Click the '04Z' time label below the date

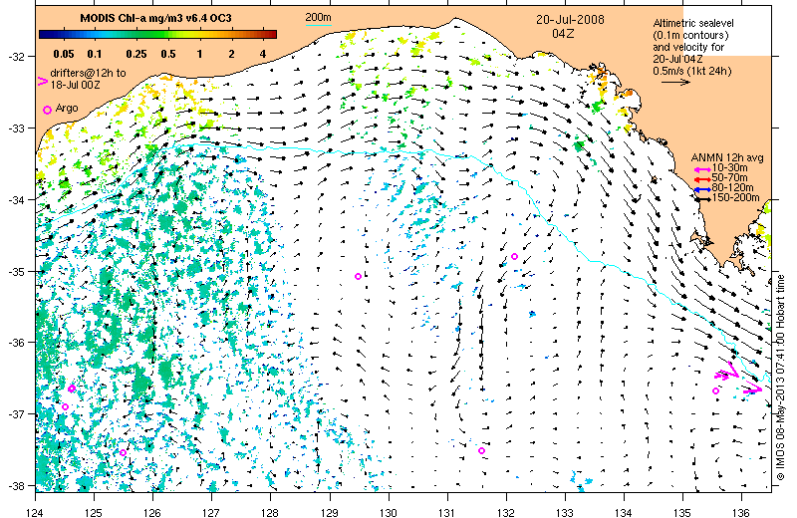pyautogui.click(x=563, y=34)
